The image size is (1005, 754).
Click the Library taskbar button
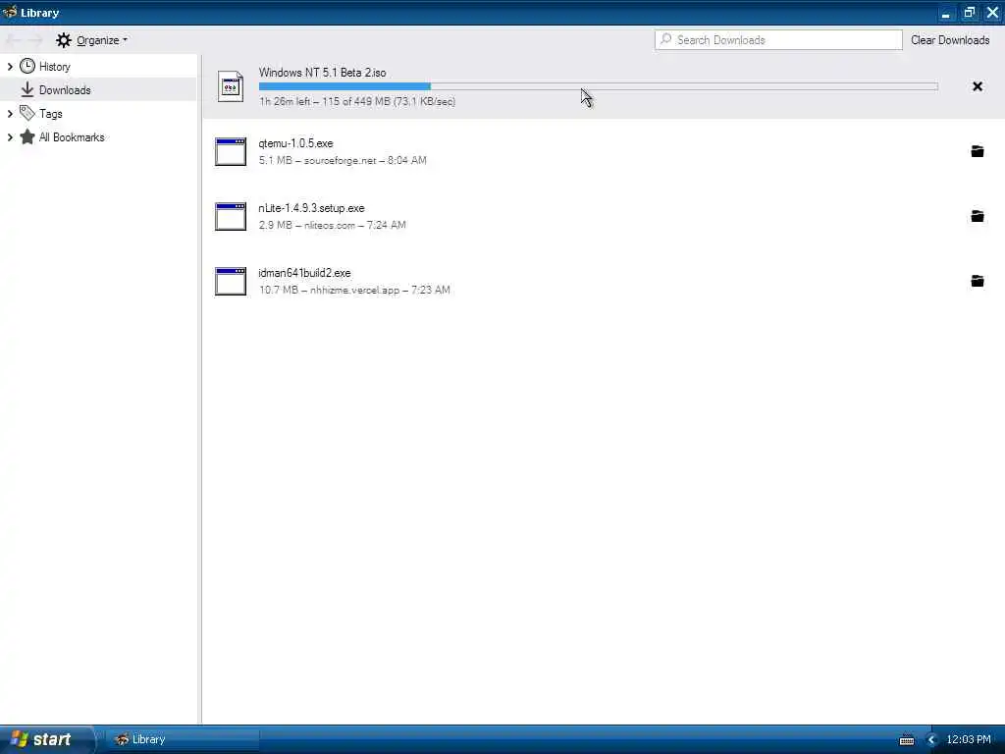[182, 740]
